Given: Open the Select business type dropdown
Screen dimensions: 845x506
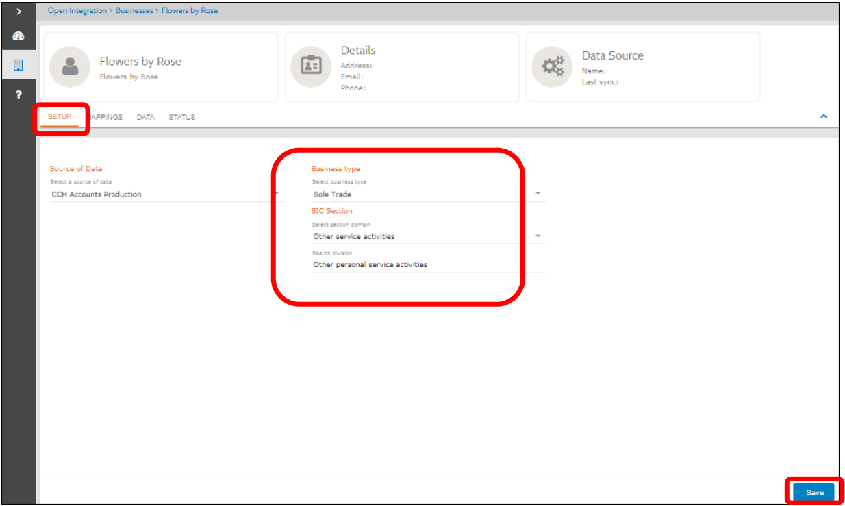Looking at the screenshot, I should [427, 194].
